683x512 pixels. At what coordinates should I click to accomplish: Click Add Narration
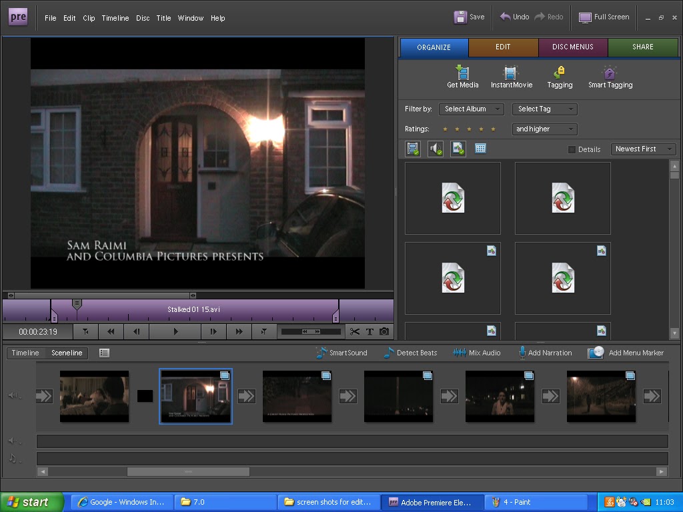click(545, 353)
